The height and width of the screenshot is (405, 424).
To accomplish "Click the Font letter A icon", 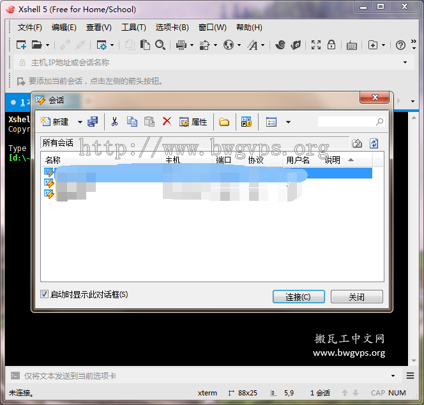I will [253, 45].
